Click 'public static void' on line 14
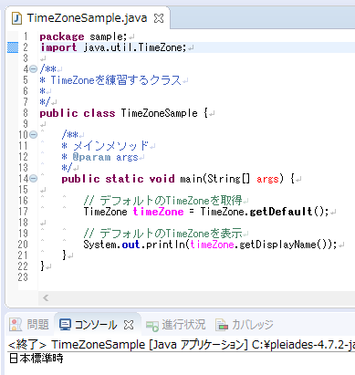The height and width of the screenshot is (375, 355). (x=118, y=179)
